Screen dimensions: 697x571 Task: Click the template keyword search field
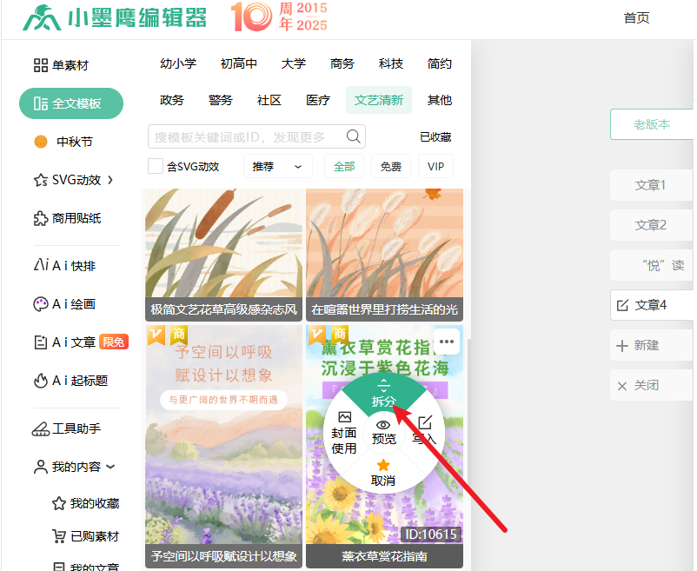click(x=248, y=136)
